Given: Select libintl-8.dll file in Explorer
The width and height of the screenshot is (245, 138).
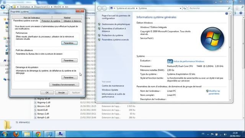Looking at the screenshot, I should coord(42,110).
